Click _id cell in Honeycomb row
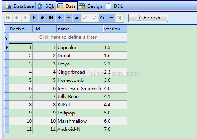The image size is (197, 139). click(45, 80)
